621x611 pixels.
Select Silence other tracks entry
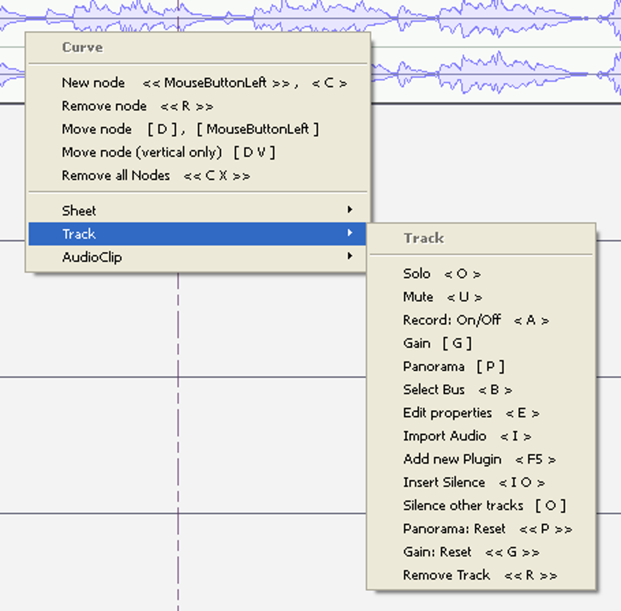[x=481, y=506]
